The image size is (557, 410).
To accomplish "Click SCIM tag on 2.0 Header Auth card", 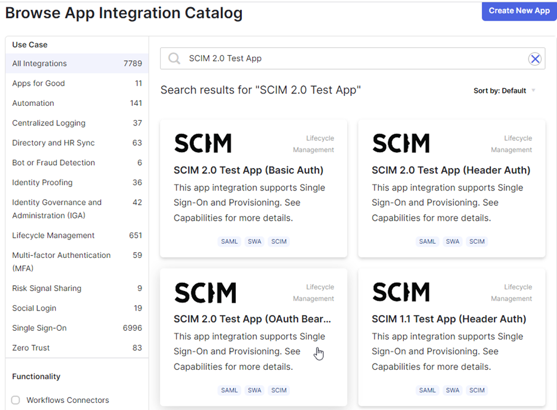I will pos(477,241).
